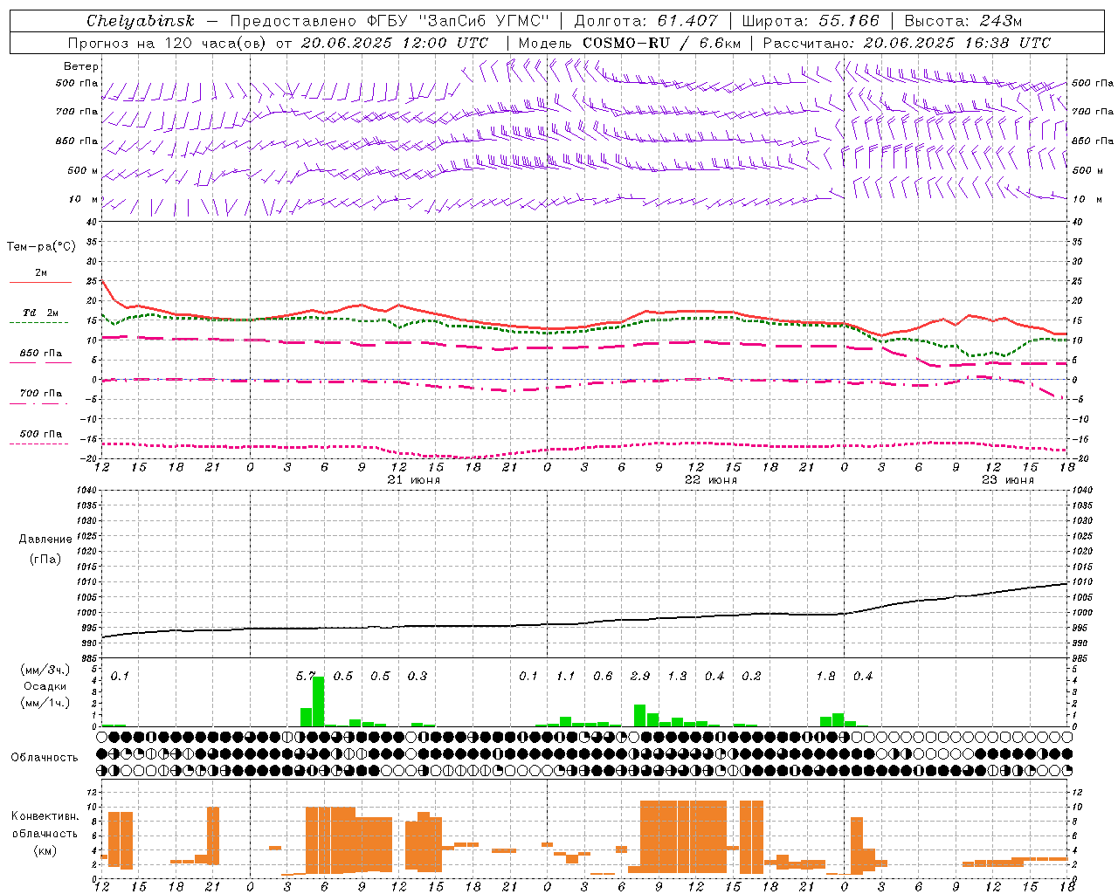This screenshot has height=894, width=1118.
Task: Click the '0.6' precipitation value
Action: coord(603,677)
